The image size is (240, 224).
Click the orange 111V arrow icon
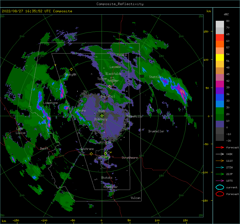pos(220,161)
